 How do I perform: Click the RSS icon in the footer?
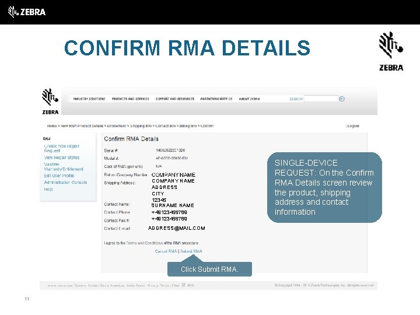pyautogui.click(x=184, y=285)
